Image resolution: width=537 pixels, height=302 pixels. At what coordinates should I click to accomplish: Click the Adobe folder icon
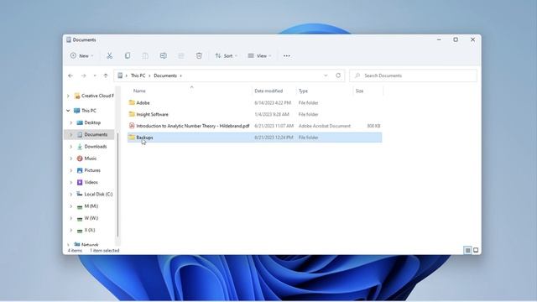[x=132, y=102]
